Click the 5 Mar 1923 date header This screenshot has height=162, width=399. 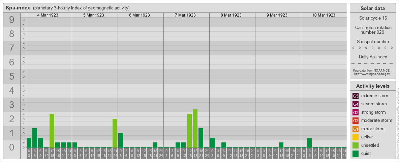93,15
